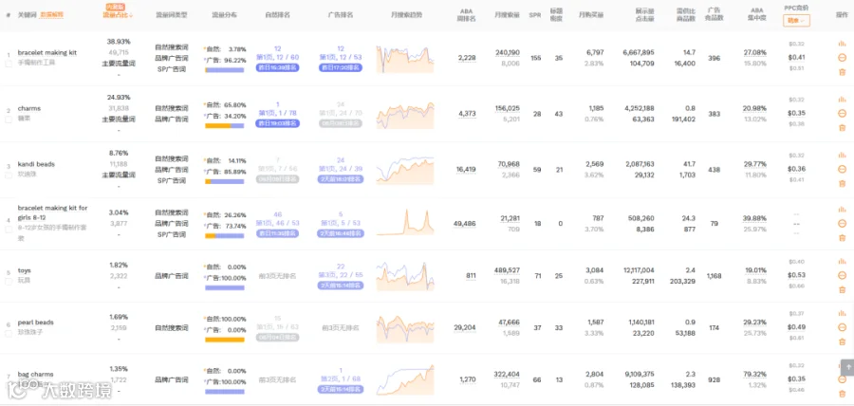Select the charms keyword checkbox

(9, 120)
